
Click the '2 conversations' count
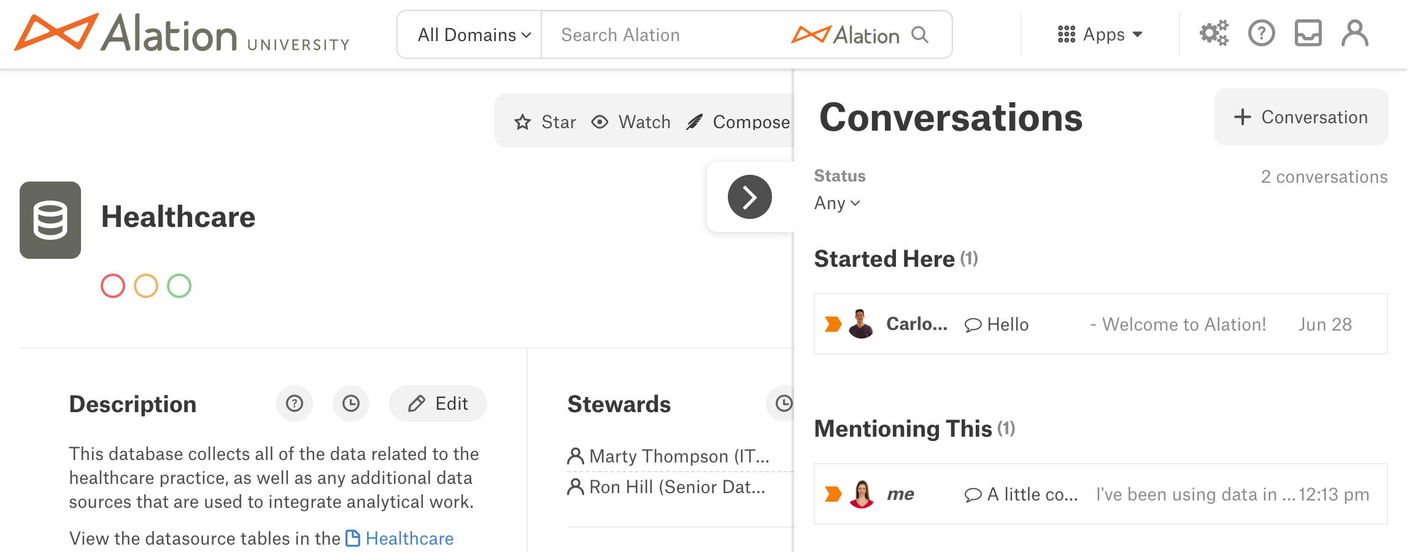pos(1324,177)
